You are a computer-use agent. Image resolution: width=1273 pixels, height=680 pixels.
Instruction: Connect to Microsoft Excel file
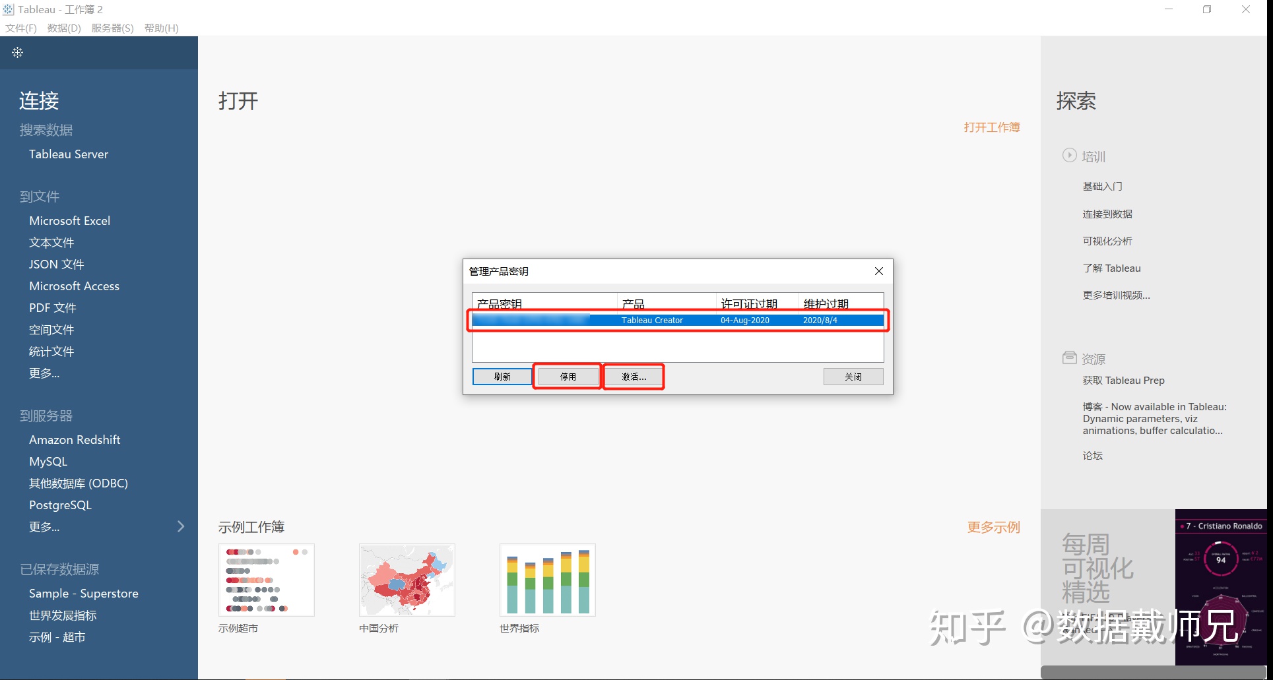[70, 220]
